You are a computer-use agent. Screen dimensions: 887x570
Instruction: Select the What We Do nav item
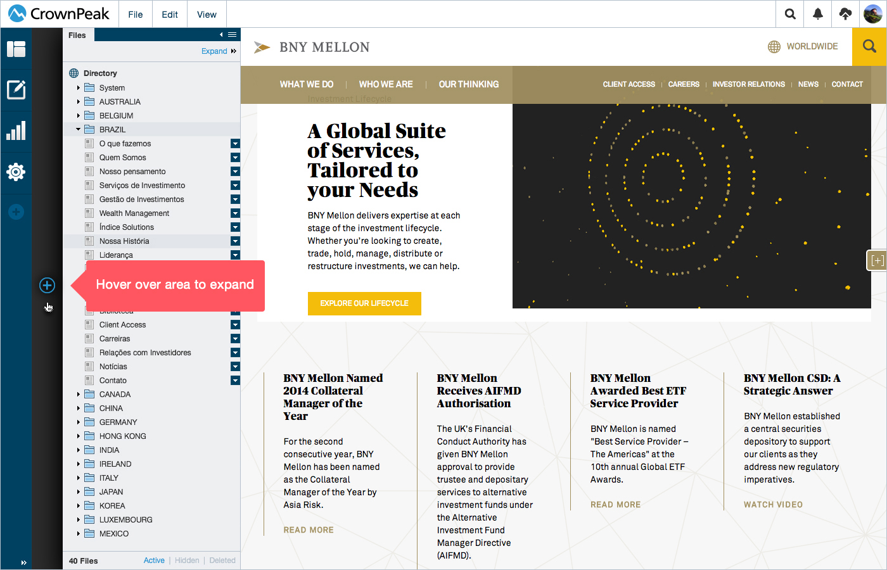pyautogui.click(x=307, y=84)
